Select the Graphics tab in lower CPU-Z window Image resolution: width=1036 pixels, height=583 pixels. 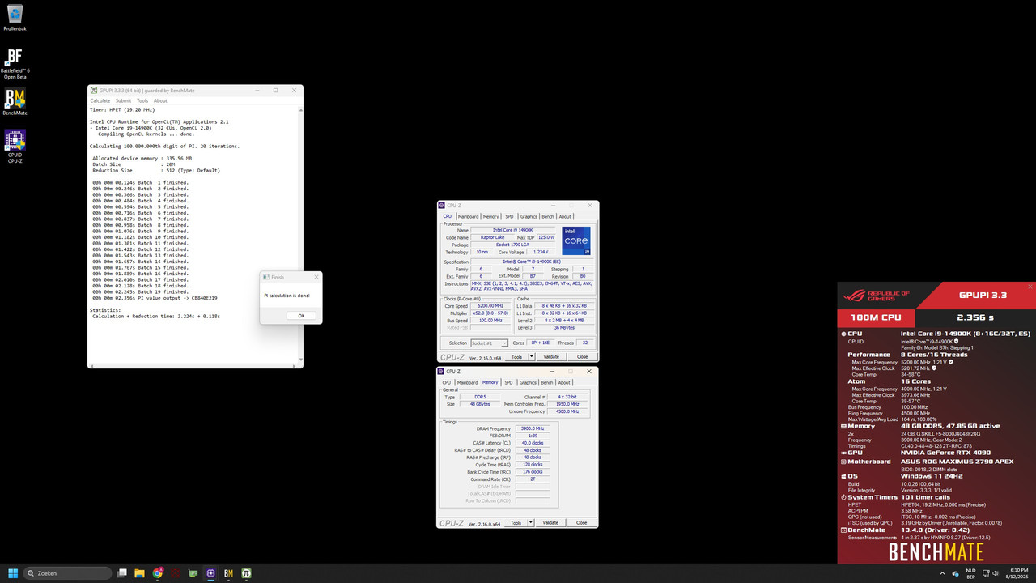(x=529, y=382)
